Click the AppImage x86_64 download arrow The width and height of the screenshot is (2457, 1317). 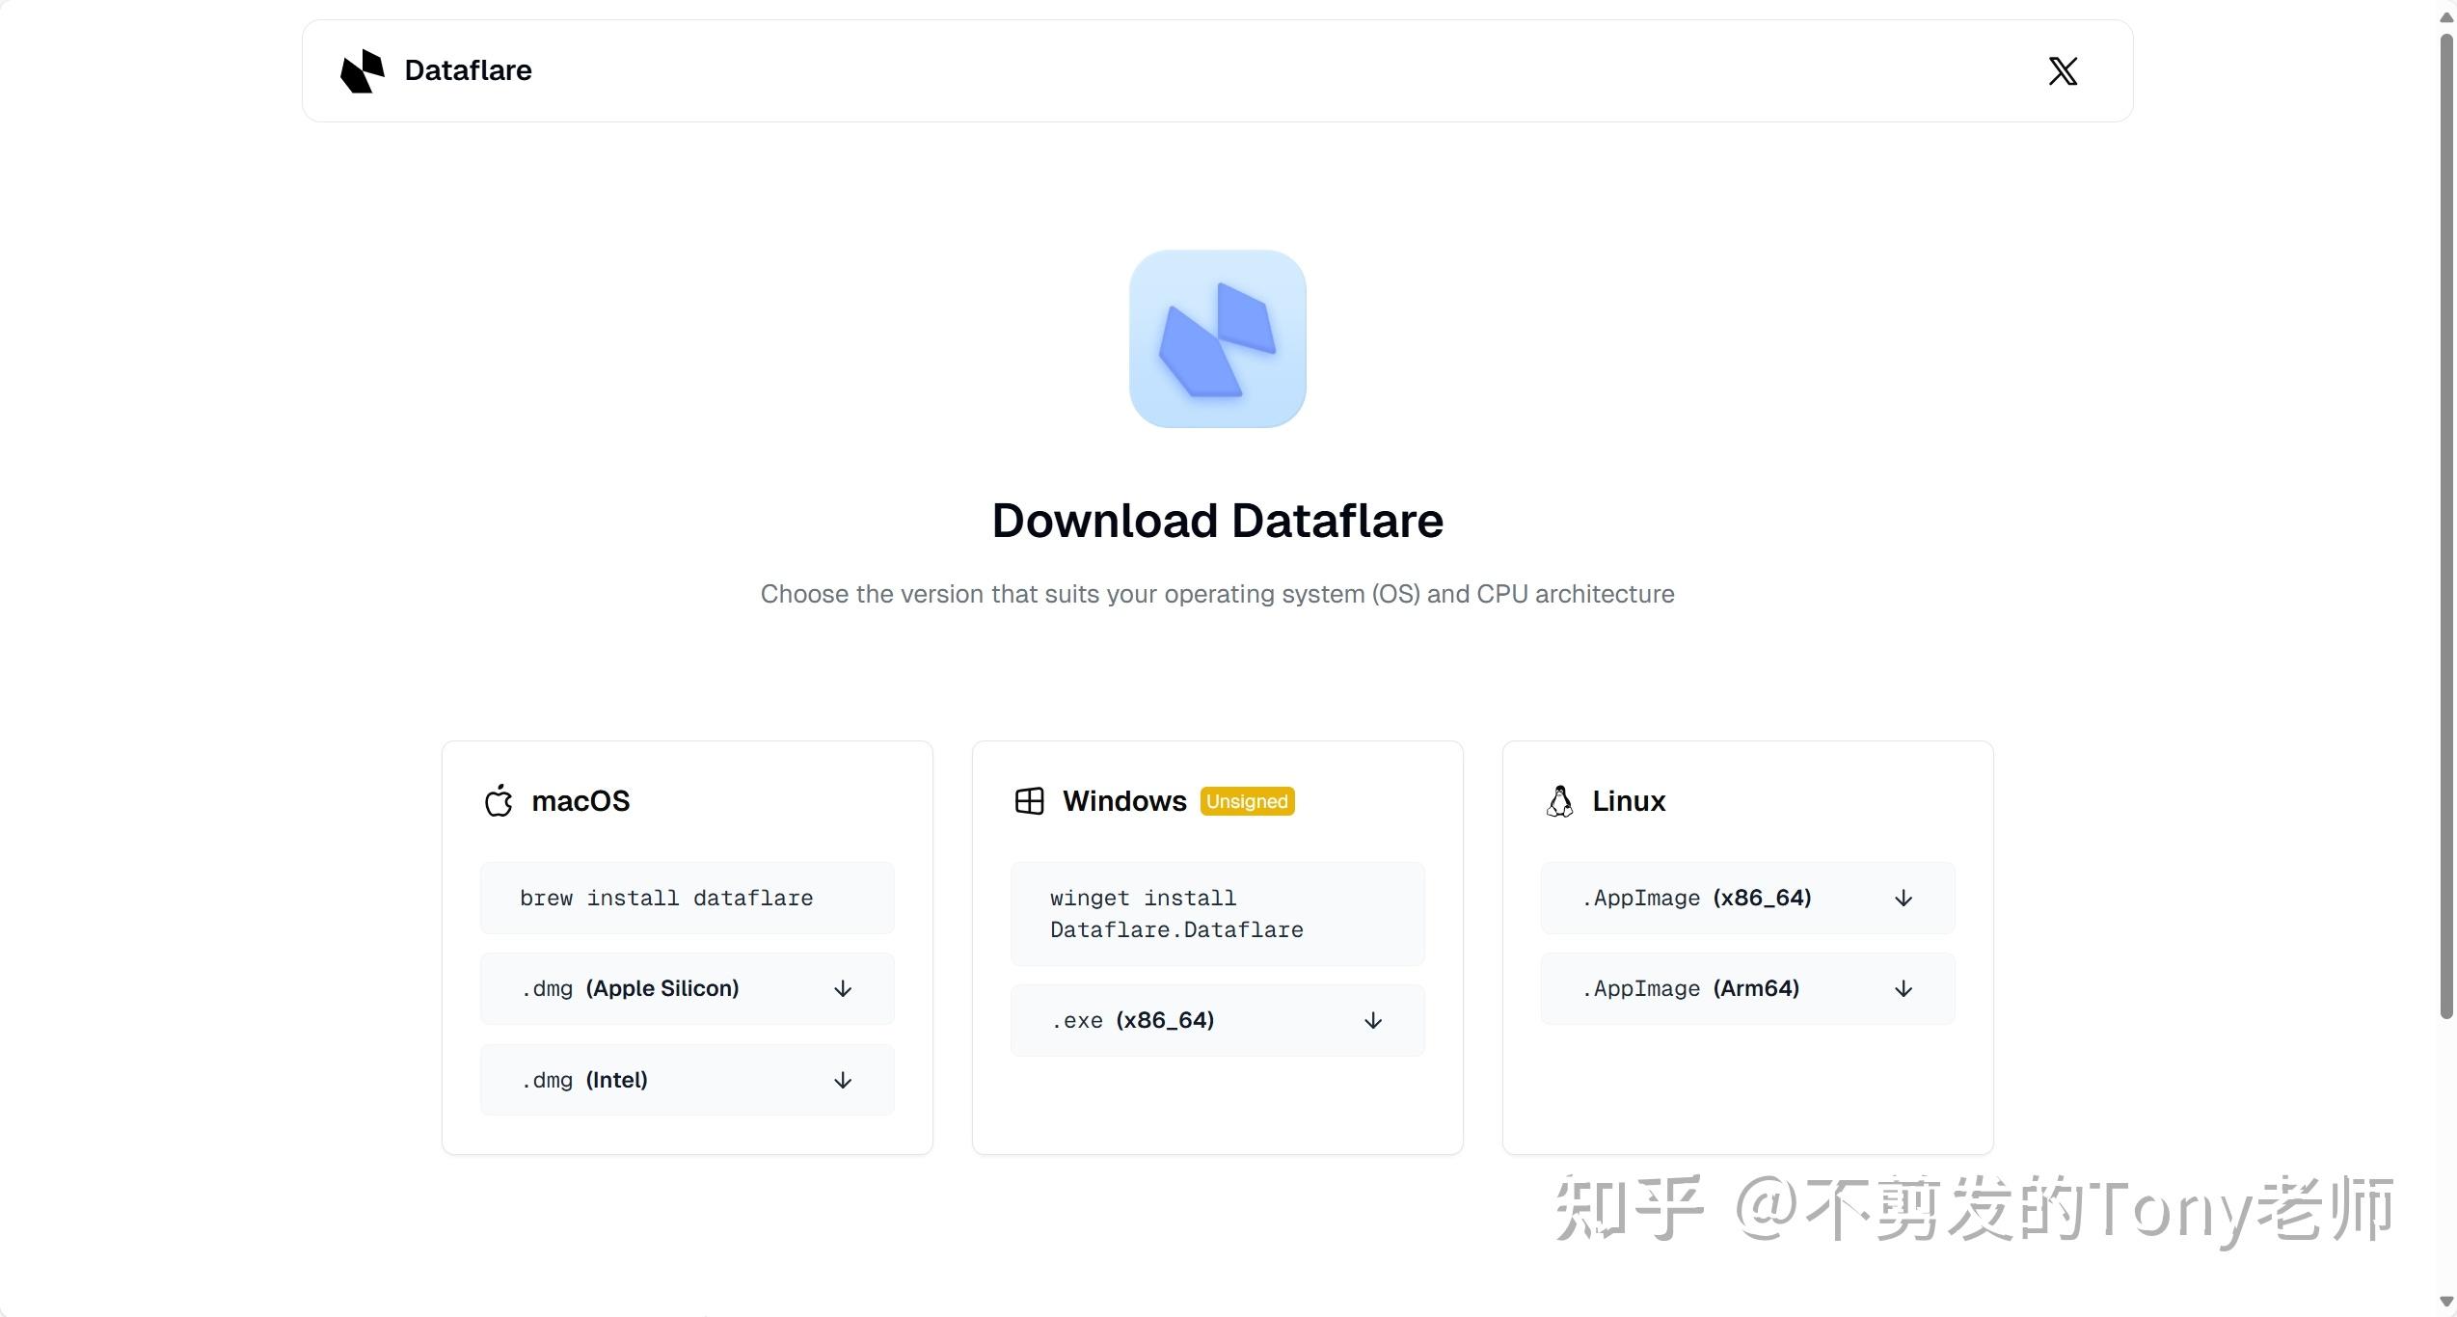1903,899
